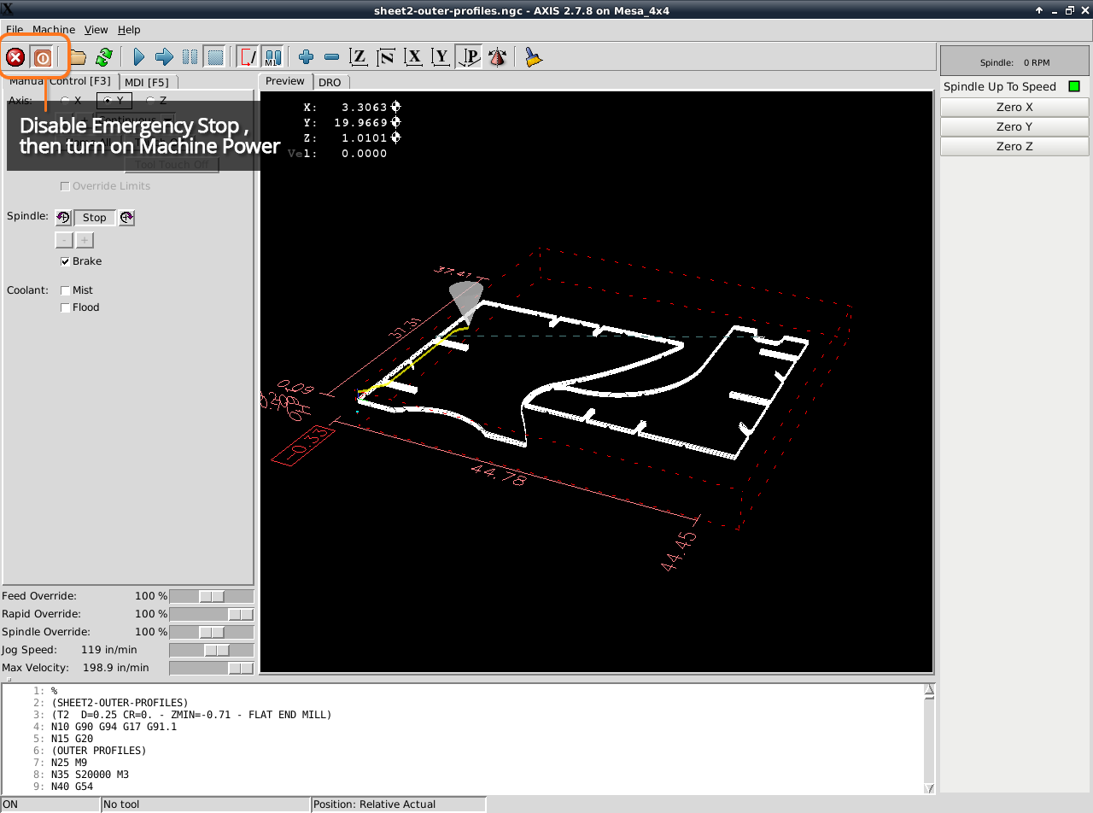
Task: Enable Mist coolant
Action: (77, 290)
